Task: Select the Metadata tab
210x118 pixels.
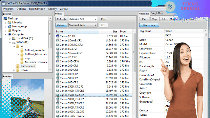Action: (144, 13)
